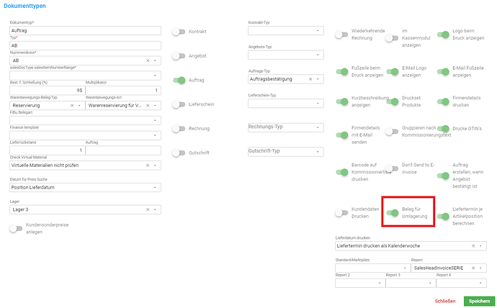Open the Standard-Marktplatz dropdown

[373, 268]
